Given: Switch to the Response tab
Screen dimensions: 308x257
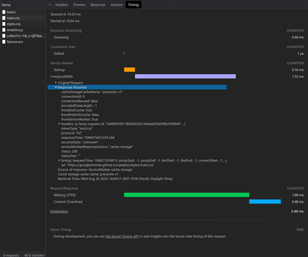Looking at the screenshot, I should point(98,5).
